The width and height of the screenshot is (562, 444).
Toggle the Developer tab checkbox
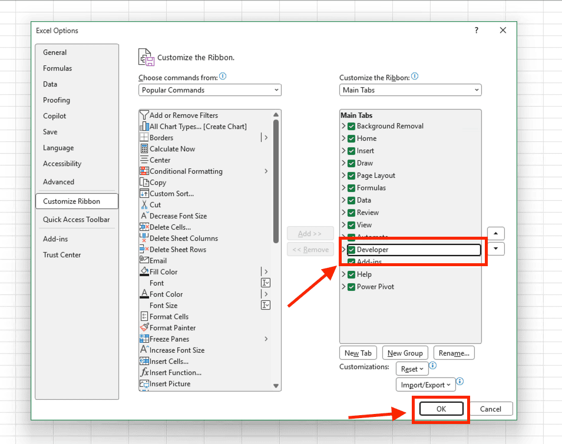click(x=352, y=250)
